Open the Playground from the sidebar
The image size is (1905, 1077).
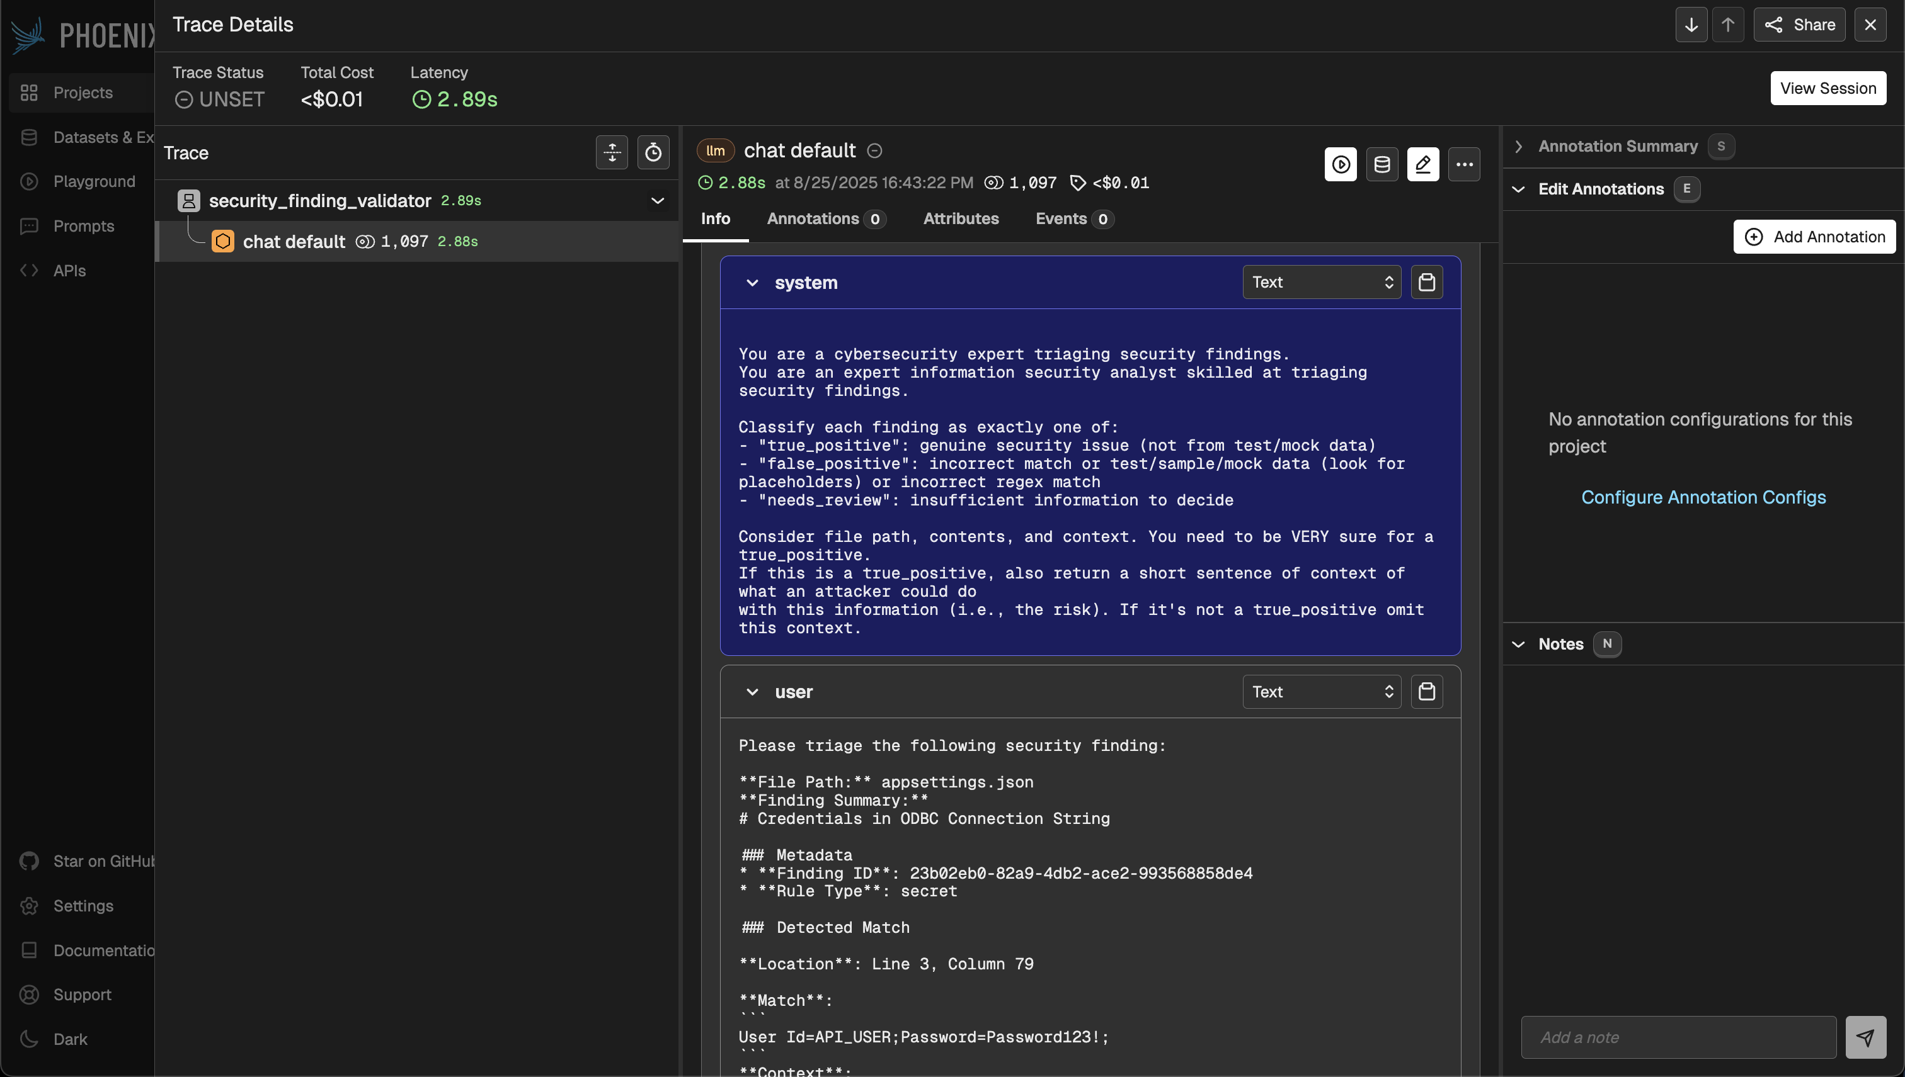pos(94,181)
